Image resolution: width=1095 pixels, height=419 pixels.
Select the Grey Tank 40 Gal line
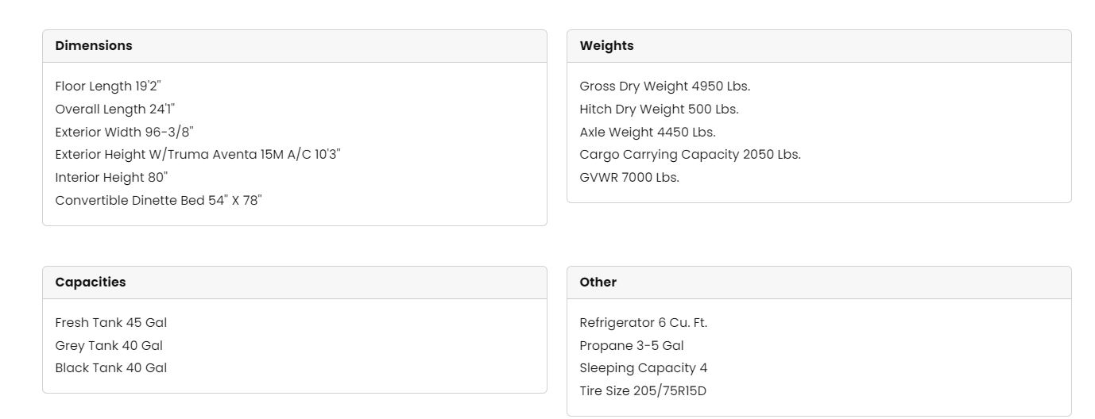[109, 345]
